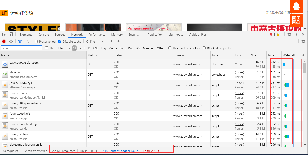
Task: Check the Hide data URLs checkbox
Action: pos(47,48)
